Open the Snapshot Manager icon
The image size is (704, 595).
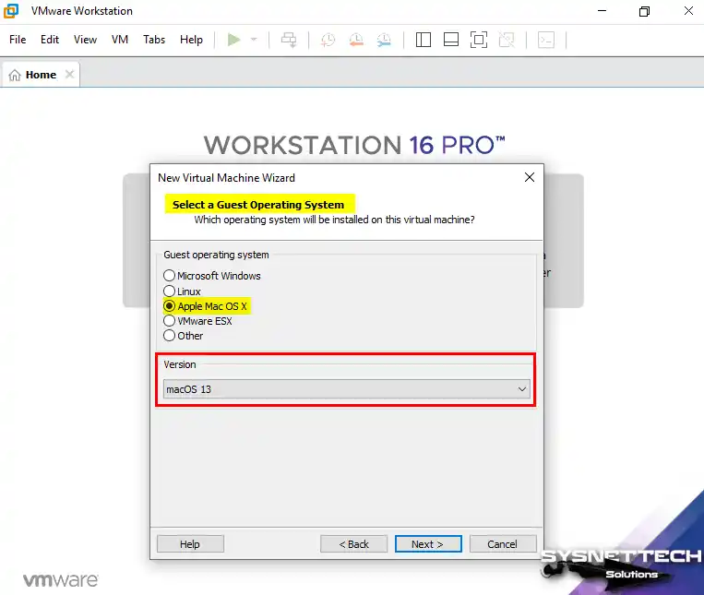pyautogui.click(x=384, y=40)
